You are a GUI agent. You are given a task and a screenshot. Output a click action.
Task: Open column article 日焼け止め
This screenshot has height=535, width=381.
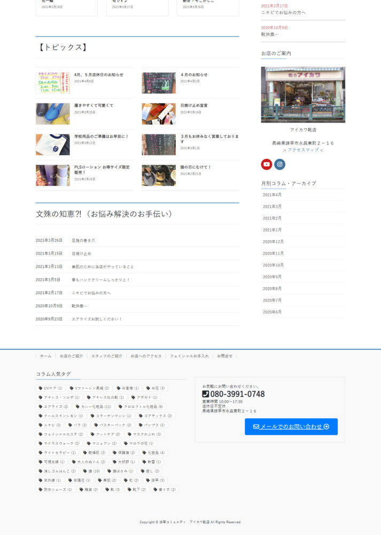coord(81,254)
